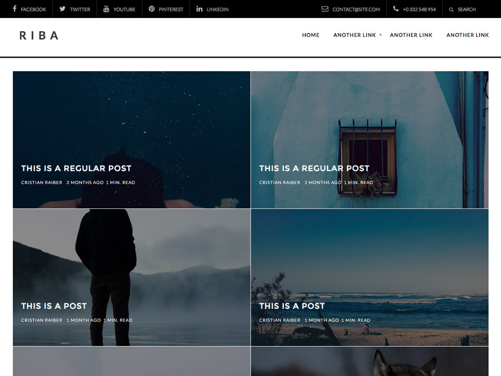The height and width of the screenshot is (376, 501).
Task: Open the PINTEREST text link
Action: pyautogui.click(x=171, y=10)
